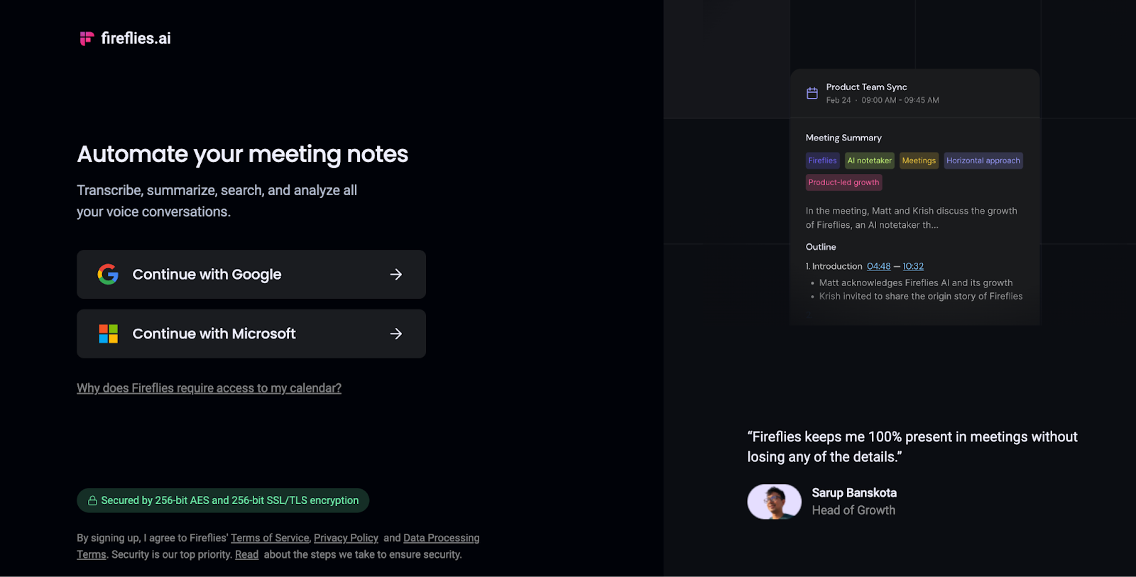1136x577 pixels.
Task: Jump to the 10:32 timestamp link
Action: point(913,266)
